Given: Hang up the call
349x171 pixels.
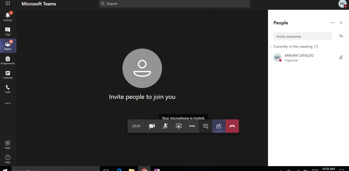Looking at the screenshot, I should pyautogui.click(x=232, y=126).
